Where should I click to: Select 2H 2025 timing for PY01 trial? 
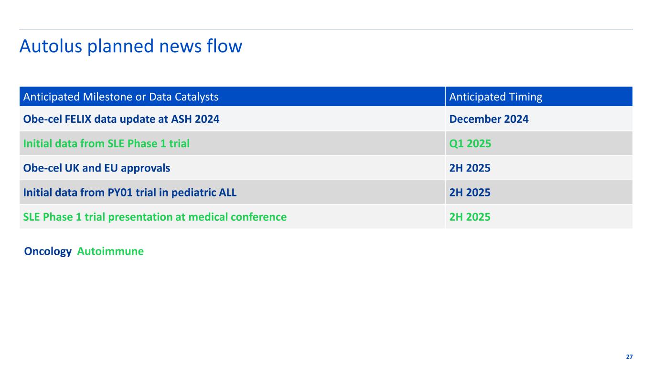coord(470,193)
